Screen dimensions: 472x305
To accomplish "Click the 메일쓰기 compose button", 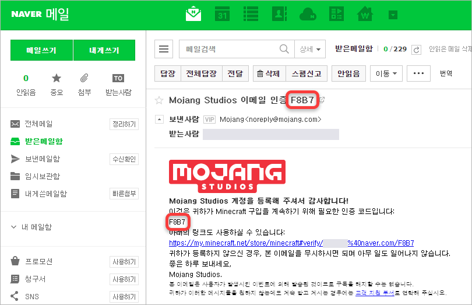I will pos(41,50).
